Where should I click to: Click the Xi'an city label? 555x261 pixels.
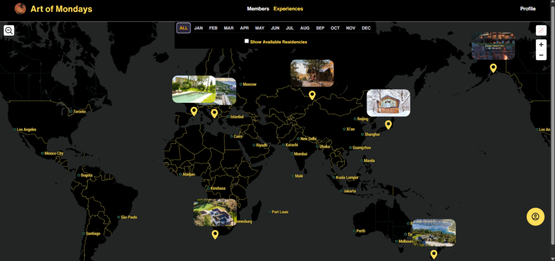click(351, 129)
